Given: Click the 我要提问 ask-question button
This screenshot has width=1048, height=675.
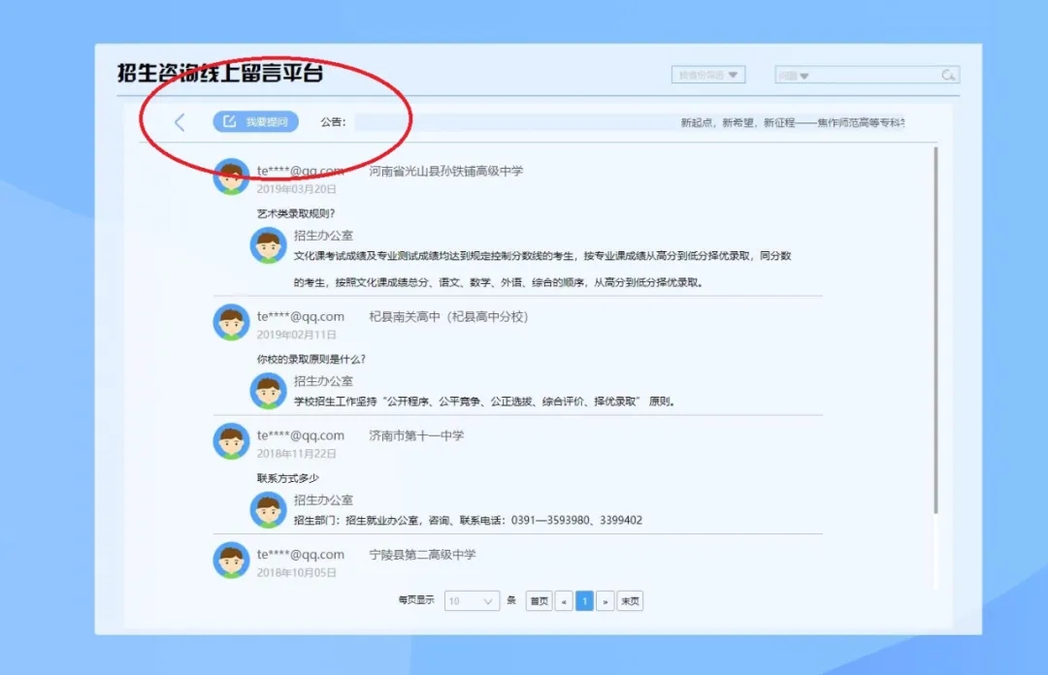Looking at the screenshot, I should [255, 121].
